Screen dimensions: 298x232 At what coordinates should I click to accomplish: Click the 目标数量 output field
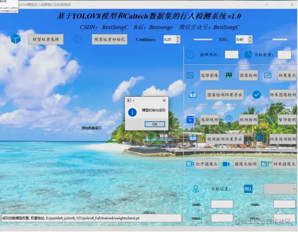click(x=285, y=55)
